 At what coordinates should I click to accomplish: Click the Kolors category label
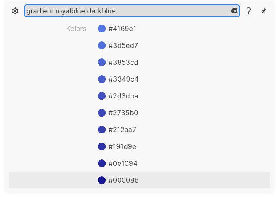click(x=76, y=29)
